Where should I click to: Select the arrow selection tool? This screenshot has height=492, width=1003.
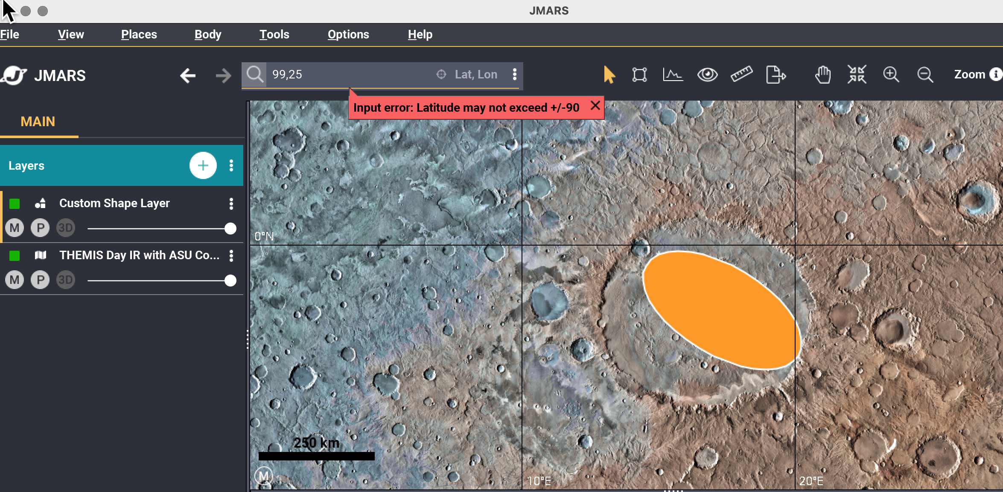(609, 75)
